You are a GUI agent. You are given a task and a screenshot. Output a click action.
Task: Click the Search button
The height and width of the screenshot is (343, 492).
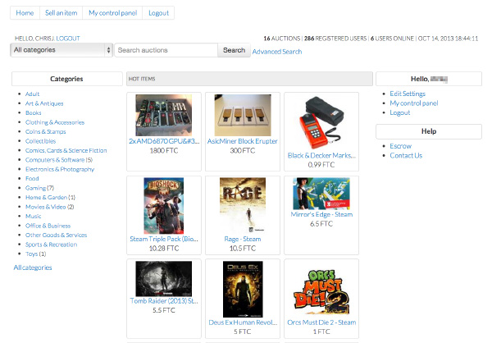click(x=234, y=50)
